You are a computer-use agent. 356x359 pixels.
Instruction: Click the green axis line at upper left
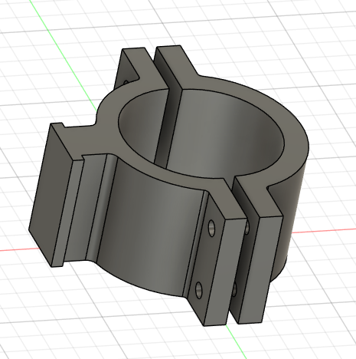click(x=64, y=56)
